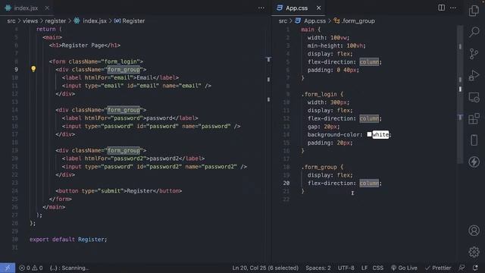Open the Accounts menu icon
485x273 pixels.
click(x=474, y=231)
